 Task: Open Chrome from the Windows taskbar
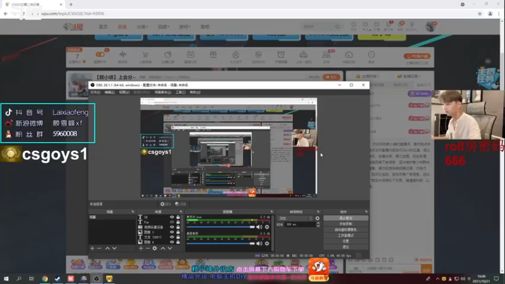coord(45,279)
